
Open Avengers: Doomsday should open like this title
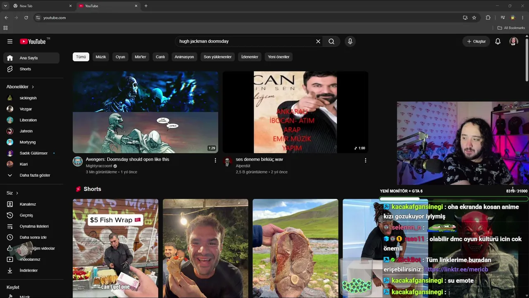point(127,159)
